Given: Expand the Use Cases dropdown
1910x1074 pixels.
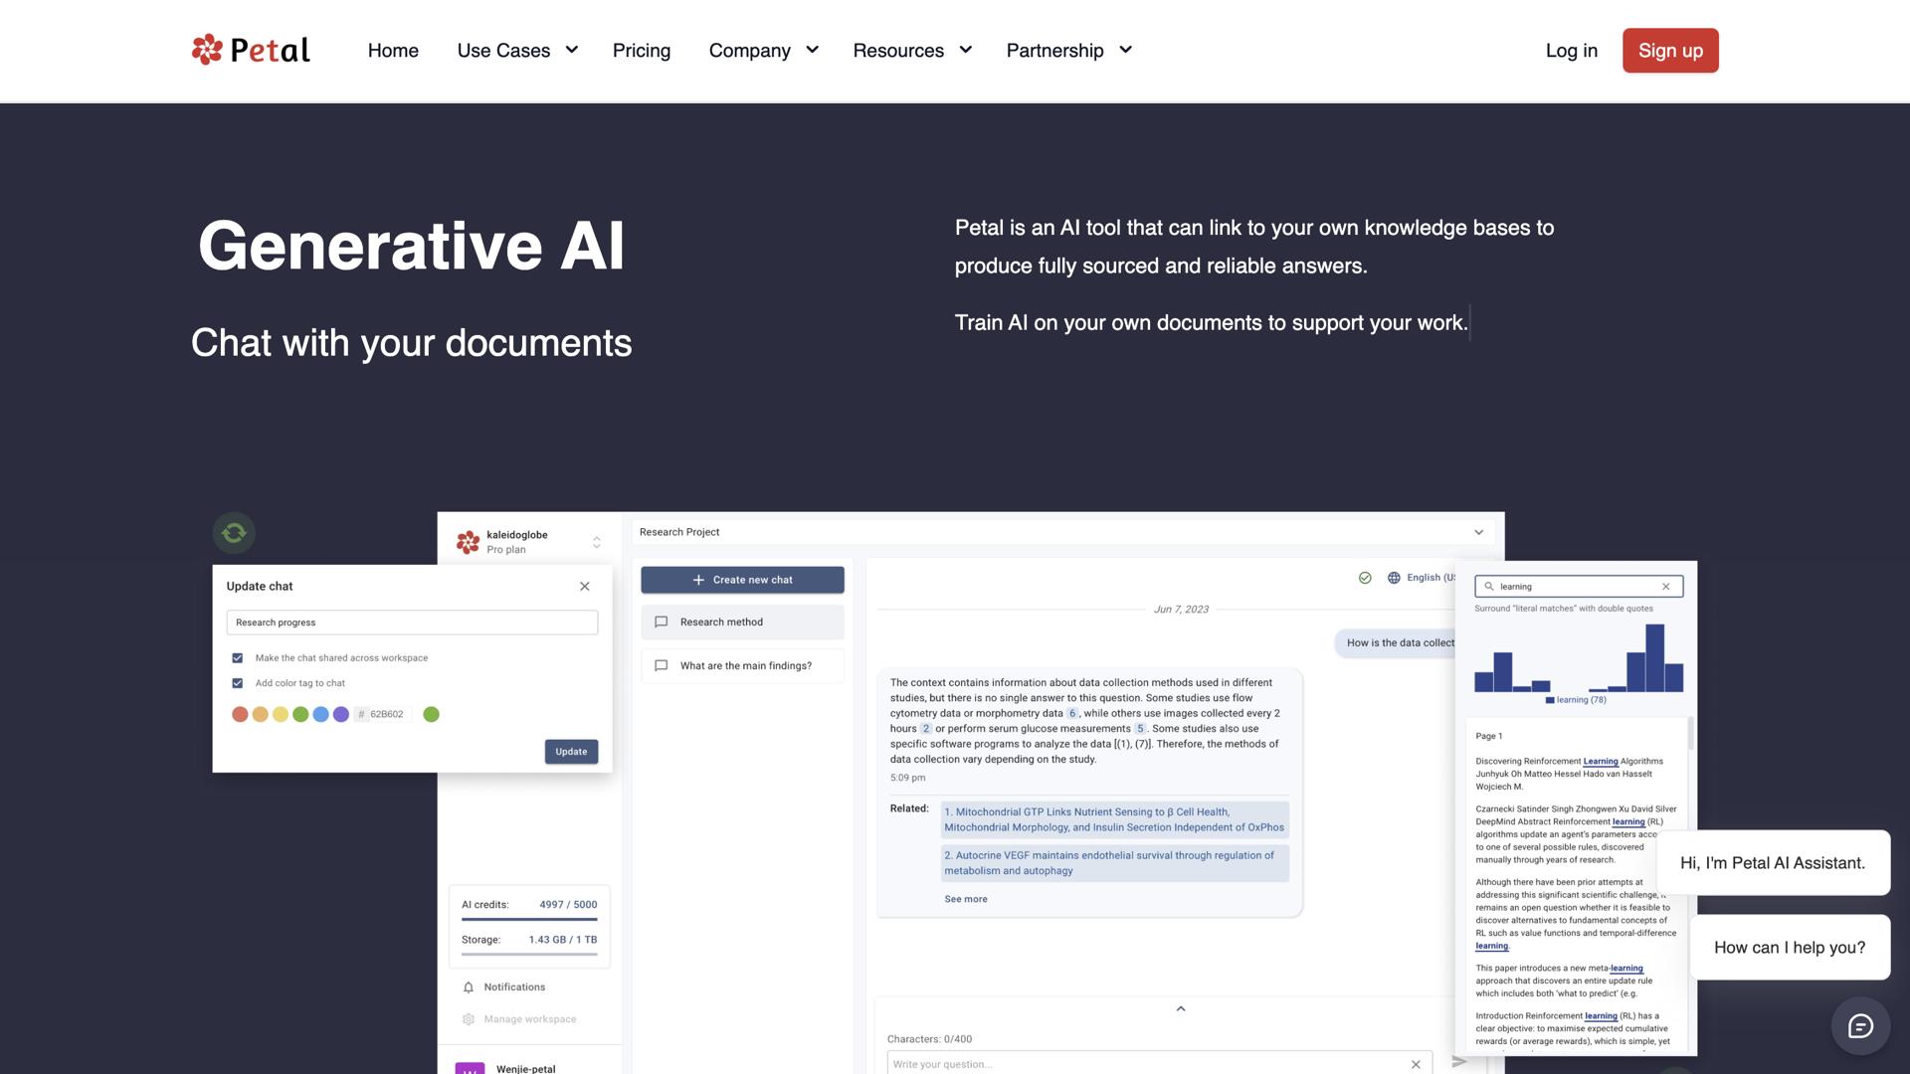Looking at the screenshot, I should coord(517,51).
